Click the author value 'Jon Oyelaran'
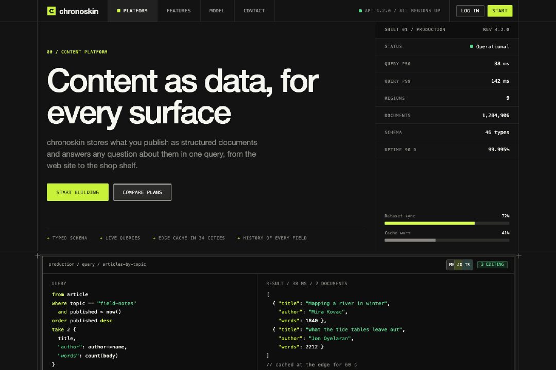This screenshot has height=370, width=556. pos(330,339)
